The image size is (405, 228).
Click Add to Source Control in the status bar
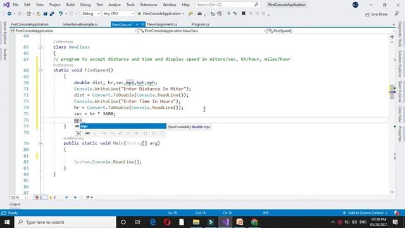[365, 213]
